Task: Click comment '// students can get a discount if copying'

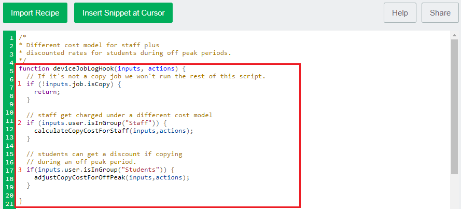Action: (104, 154)
